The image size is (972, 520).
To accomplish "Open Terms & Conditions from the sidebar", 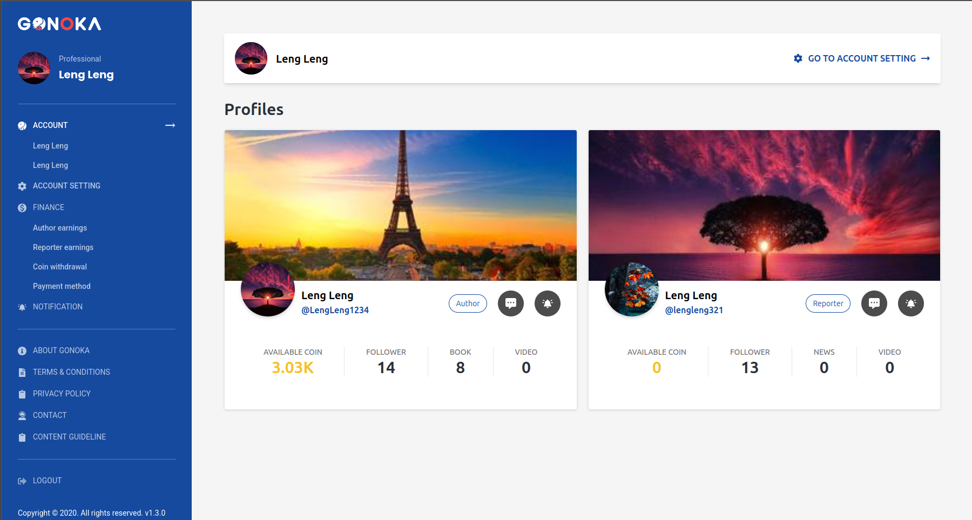I will point(71,372).
